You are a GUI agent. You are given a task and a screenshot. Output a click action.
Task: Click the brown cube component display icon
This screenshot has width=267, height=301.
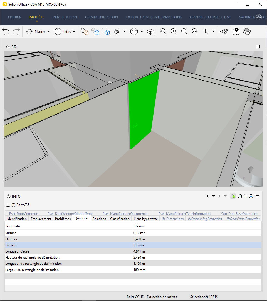click(x=85, y=31)
